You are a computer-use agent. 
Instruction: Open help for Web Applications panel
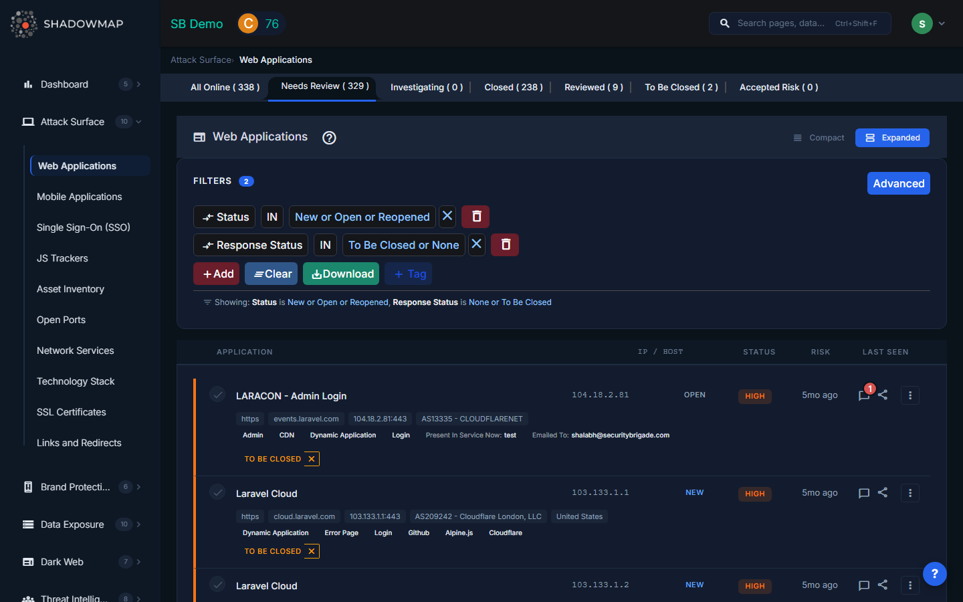329,137
